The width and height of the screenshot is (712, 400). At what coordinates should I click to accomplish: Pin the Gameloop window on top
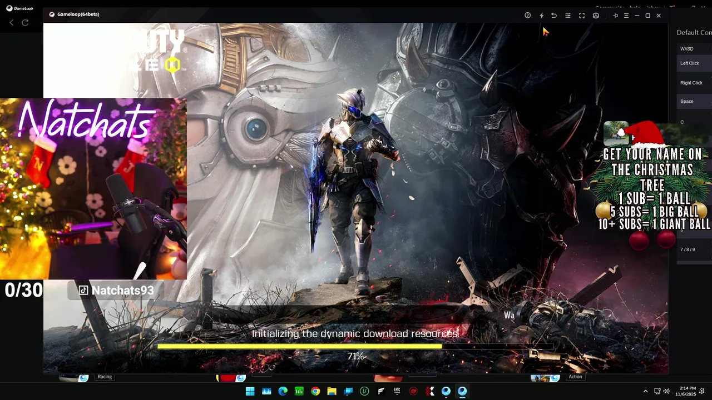click(615, 16)
